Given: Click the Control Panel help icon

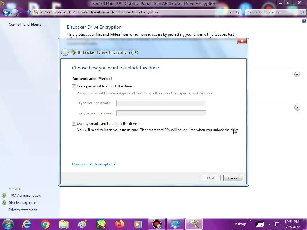Looking at the screenshot, I should tap(304, 21).
